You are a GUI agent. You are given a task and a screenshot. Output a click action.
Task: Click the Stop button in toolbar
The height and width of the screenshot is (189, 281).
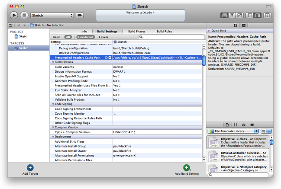24,15
